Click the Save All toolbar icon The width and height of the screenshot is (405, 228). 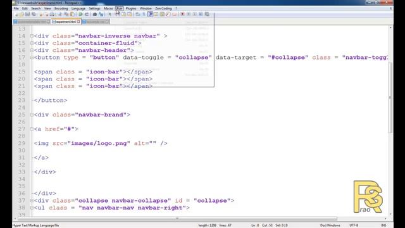pyautogui.click(x=34, y=14)
